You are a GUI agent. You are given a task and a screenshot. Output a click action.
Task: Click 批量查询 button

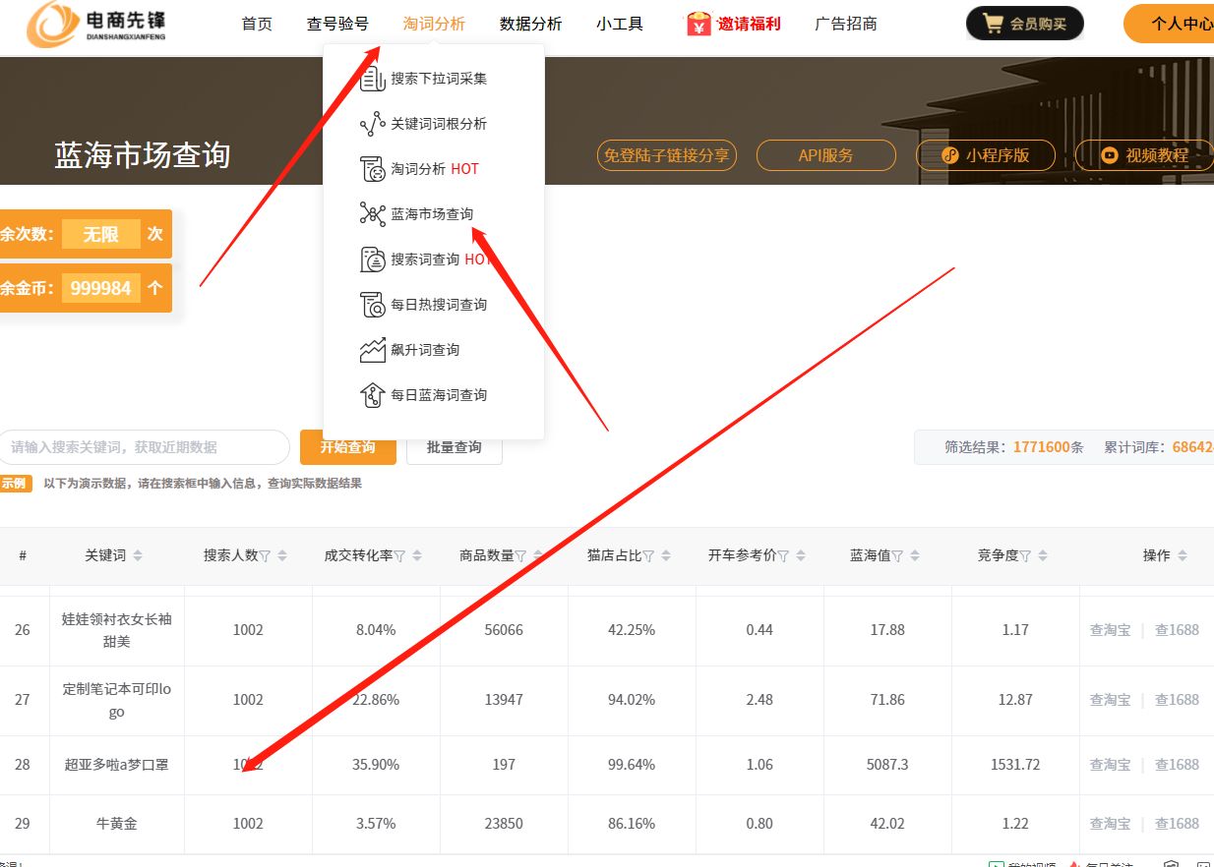[x=455, y=447]
